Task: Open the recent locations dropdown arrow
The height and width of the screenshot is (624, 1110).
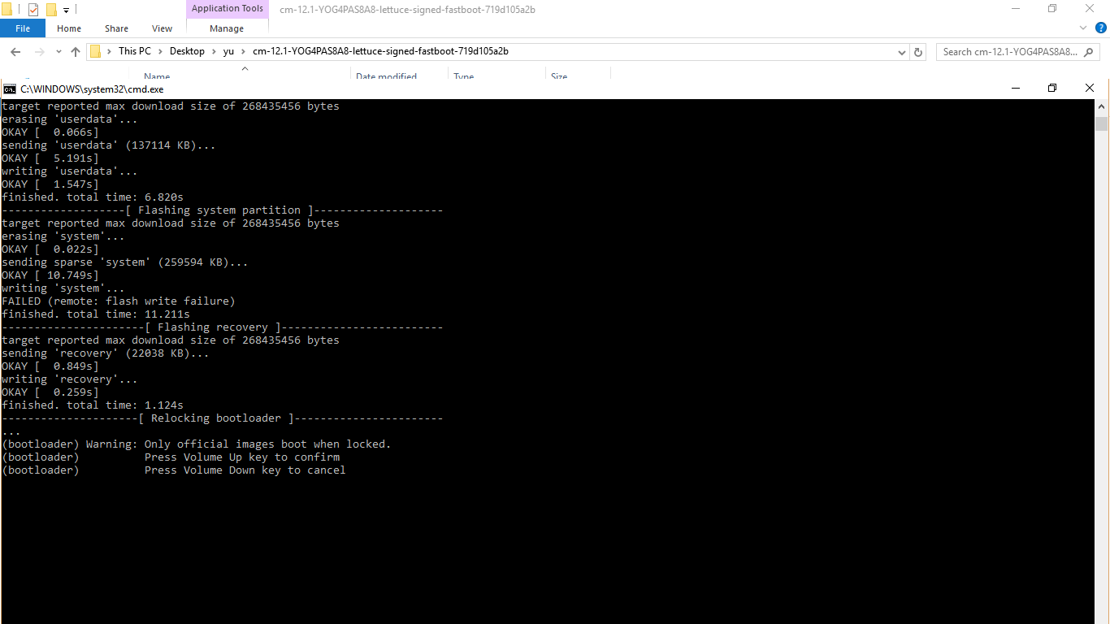Action: (59, 52)
